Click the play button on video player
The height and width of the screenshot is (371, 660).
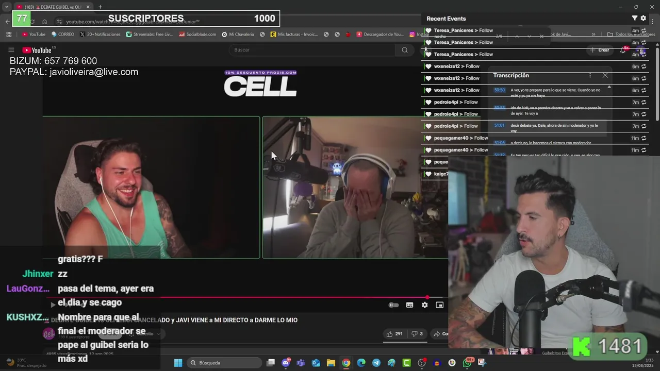53,305
